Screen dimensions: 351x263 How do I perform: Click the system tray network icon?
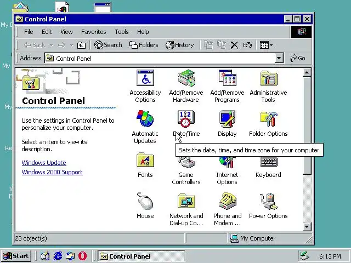[x=305, y=256]
